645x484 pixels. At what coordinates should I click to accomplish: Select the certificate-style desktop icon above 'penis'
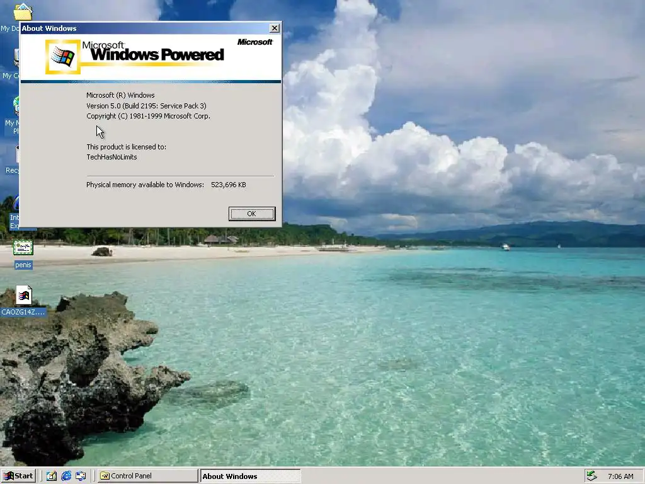point(23,247)
